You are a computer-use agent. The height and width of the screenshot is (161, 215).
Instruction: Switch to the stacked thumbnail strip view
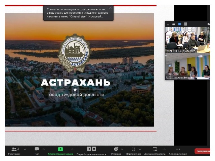click(x=179, y=24)
